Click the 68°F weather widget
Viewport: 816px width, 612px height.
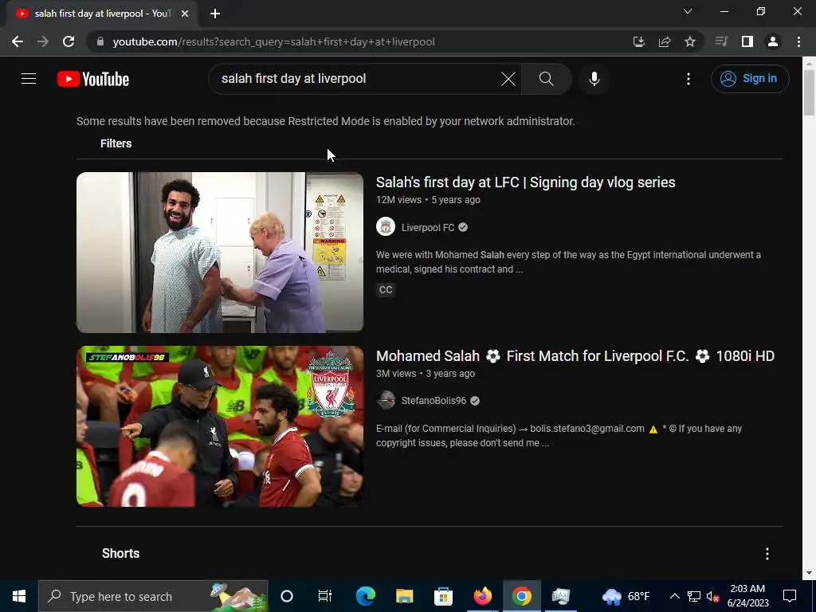click(626, 596)
